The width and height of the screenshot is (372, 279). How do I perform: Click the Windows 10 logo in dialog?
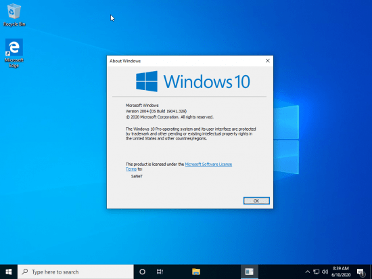coord(193,81)
